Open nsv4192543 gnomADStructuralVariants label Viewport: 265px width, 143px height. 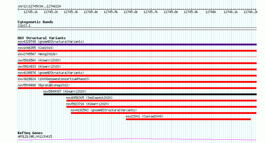click(104, 110)
